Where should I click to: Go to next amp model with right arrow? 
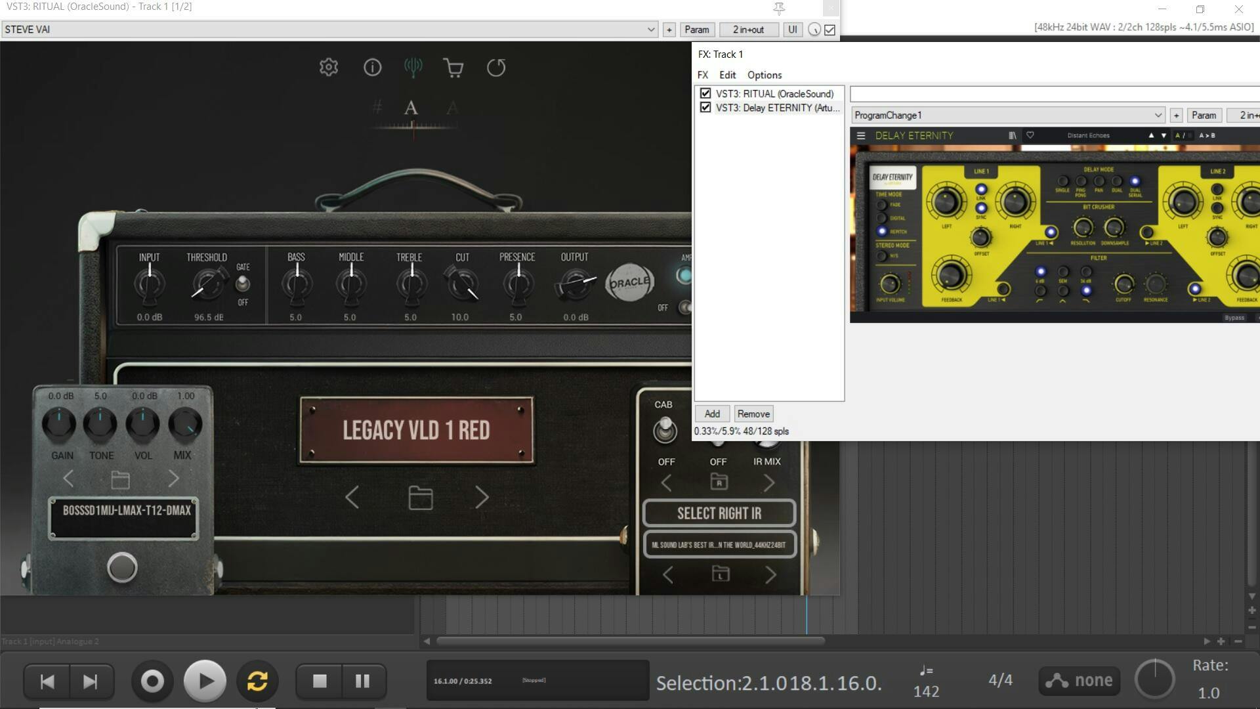(482, 498)
